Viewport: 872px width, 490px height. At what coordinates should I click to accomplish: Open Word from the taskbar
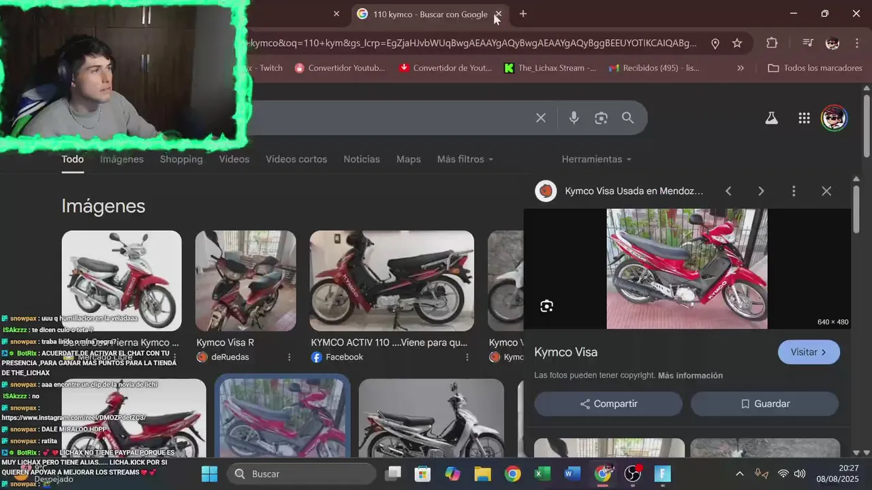pyautogui.click(x=572, y=474)
